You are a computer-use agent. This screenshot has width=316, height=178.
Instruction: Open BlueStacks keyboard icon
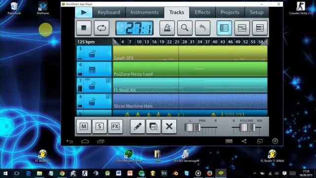click(229, 141)
